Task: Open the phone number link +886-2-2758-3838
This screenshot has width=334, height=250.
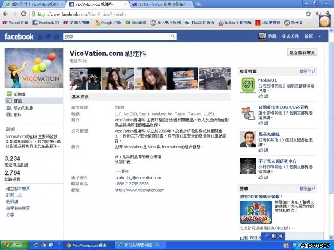Action: (x=132, y=184)
